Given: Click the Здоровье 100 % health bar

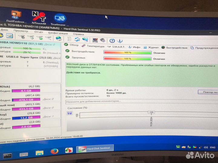Looking at the screenshot, I should [x=127, y=59].
